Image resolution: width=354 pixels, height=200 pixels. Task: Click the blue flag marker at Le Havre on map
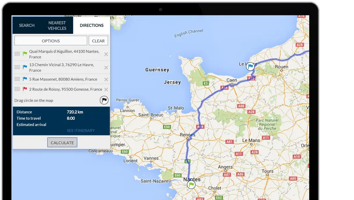pyautogui.click(x=250, y=66)
